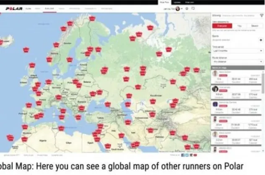This screenshot has height=175, width=265.
Task: Open the YouTube icon in footer
Action: pyautogui.click(x=195, y=155)
